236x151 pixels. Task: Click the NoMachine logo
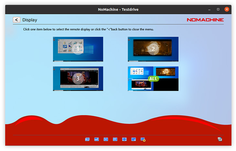[205, 20]
